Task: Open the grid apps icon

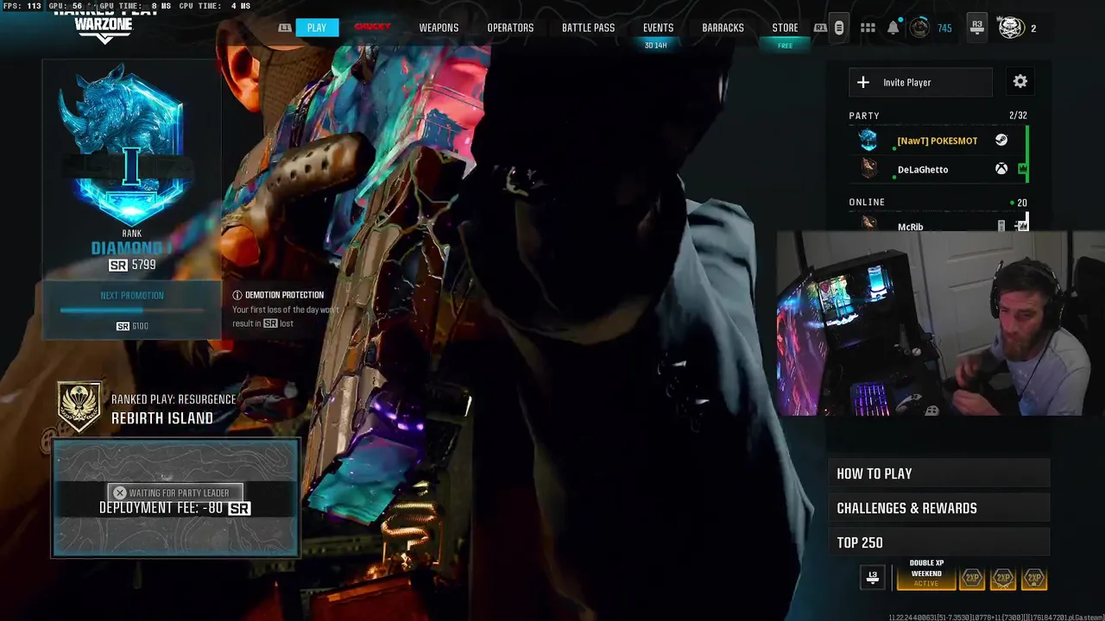Action: click(x=868, y=28)
